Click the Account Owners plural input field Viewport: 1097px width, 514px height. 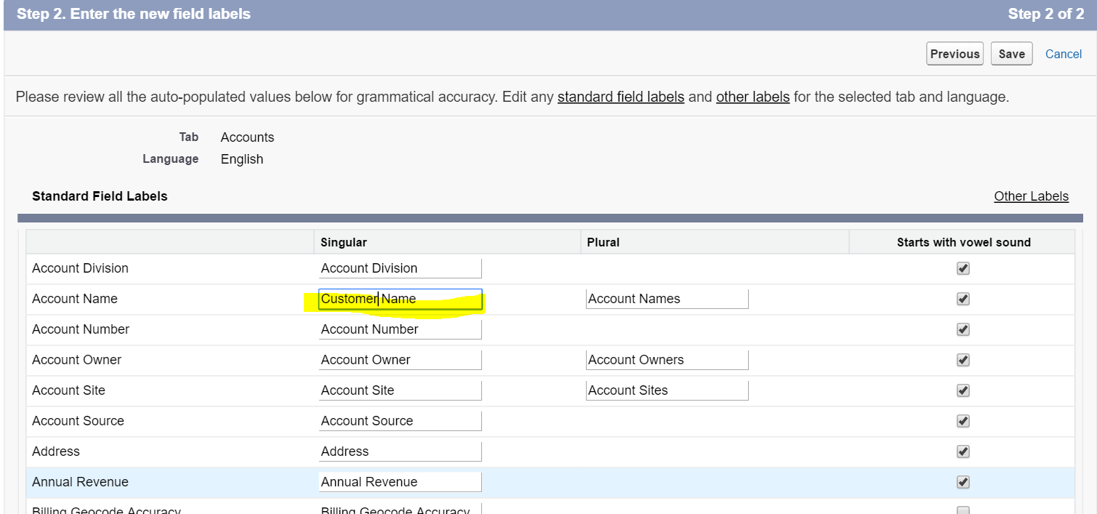coord(667,360)
